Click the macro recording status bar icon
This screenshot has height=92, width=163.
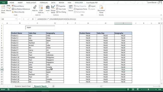pyautogui.click(x=8, y=89)
